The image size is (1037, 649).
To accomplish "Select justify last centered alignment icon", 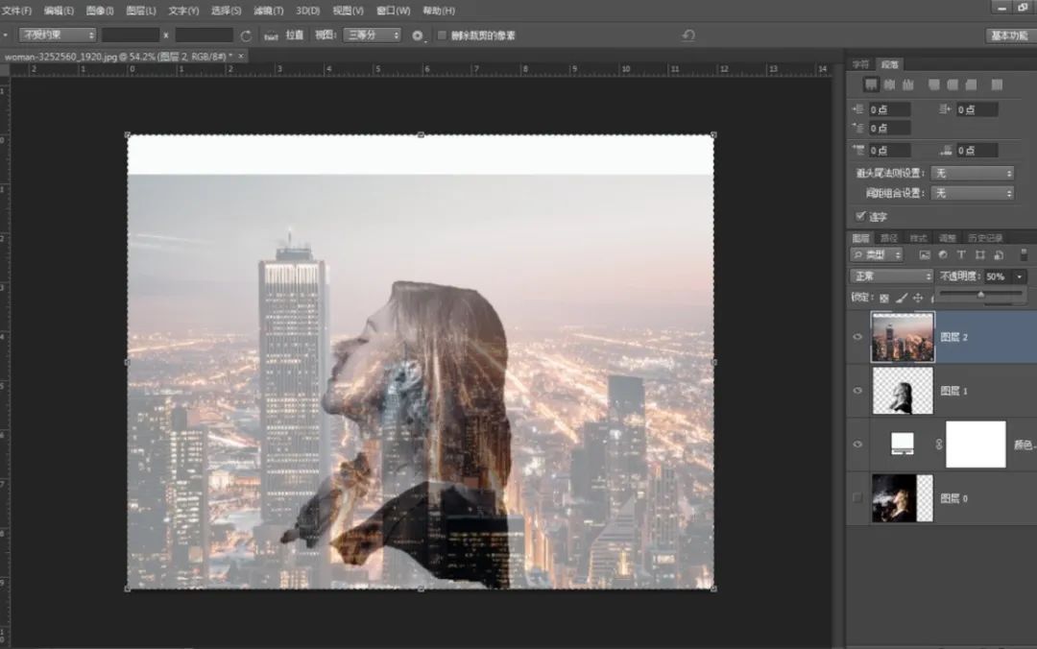I will [953, 84].
